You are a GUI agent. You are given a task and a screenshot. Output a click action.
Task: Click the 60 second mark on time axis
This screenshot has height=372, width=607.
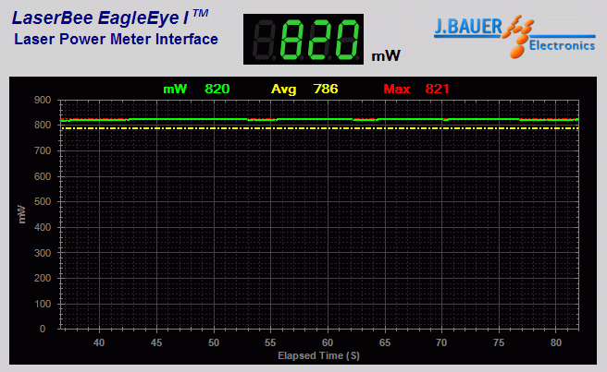point(328,342)
